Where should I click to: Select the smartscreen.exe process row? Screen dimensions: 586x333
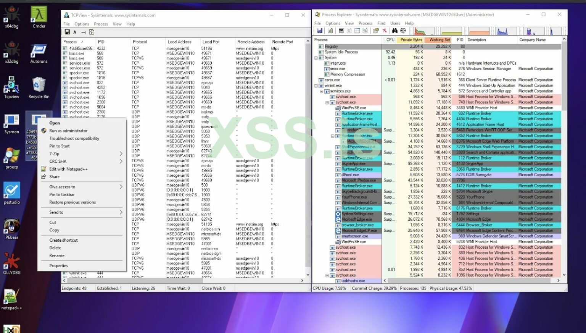pos(437,236)
